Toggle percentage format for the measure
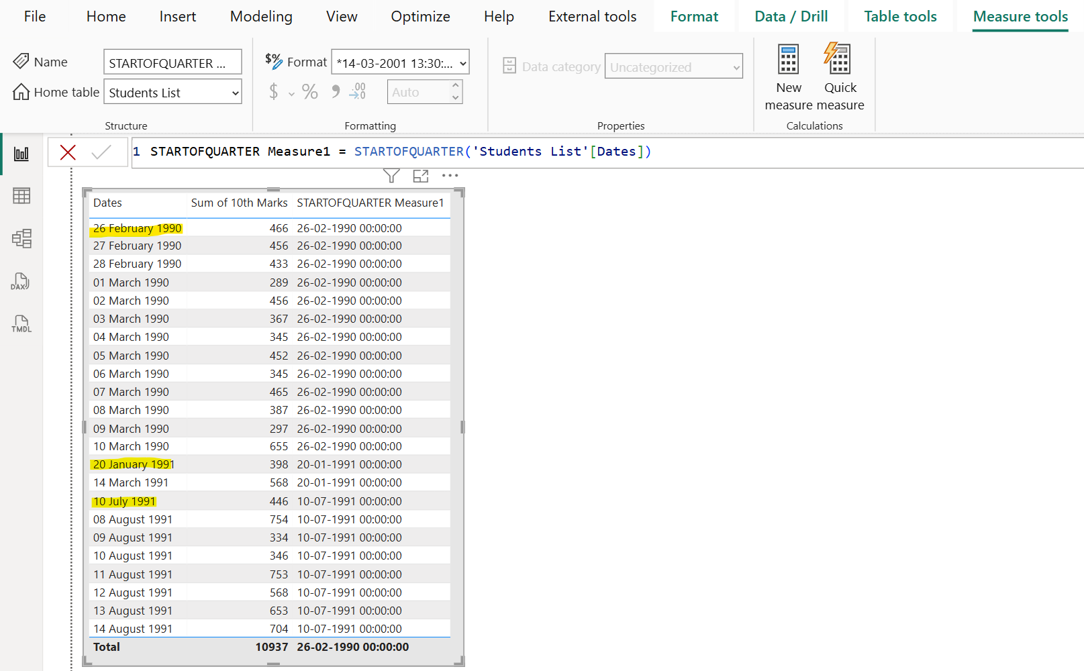1084x671 pixels. (x=309, y=91)
